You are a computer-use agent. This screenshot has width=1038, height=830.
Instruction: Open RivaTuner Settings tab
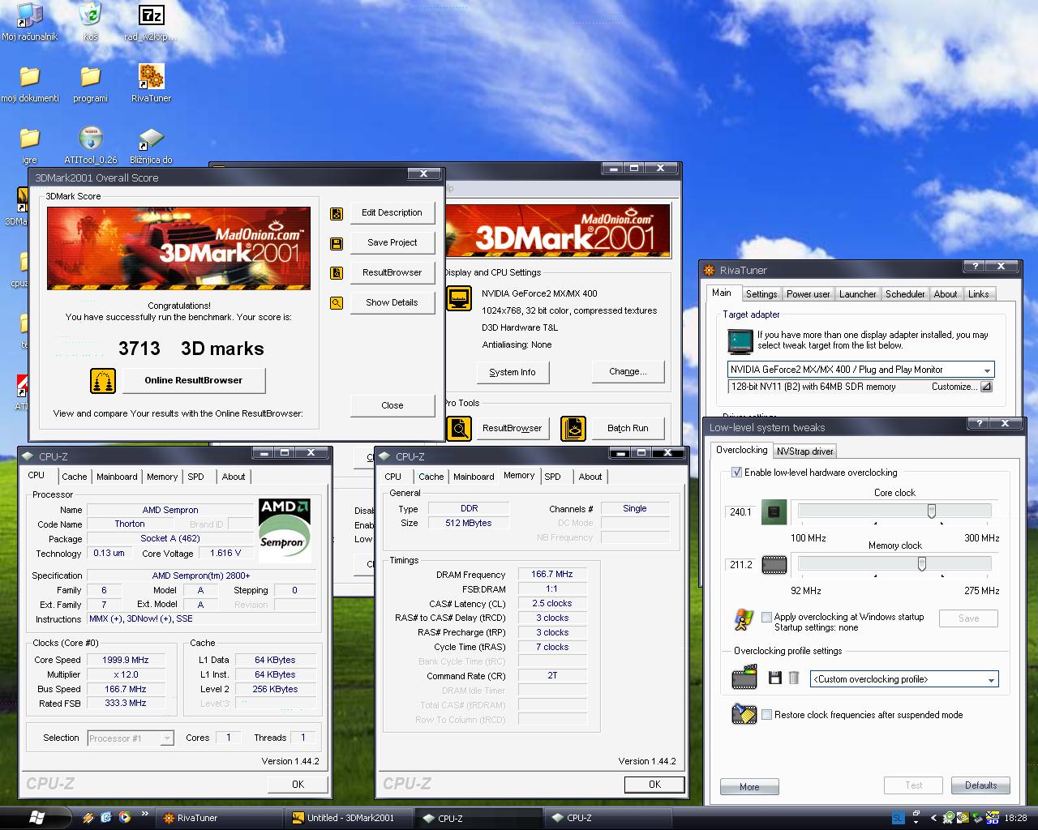(x=761, y=294)
